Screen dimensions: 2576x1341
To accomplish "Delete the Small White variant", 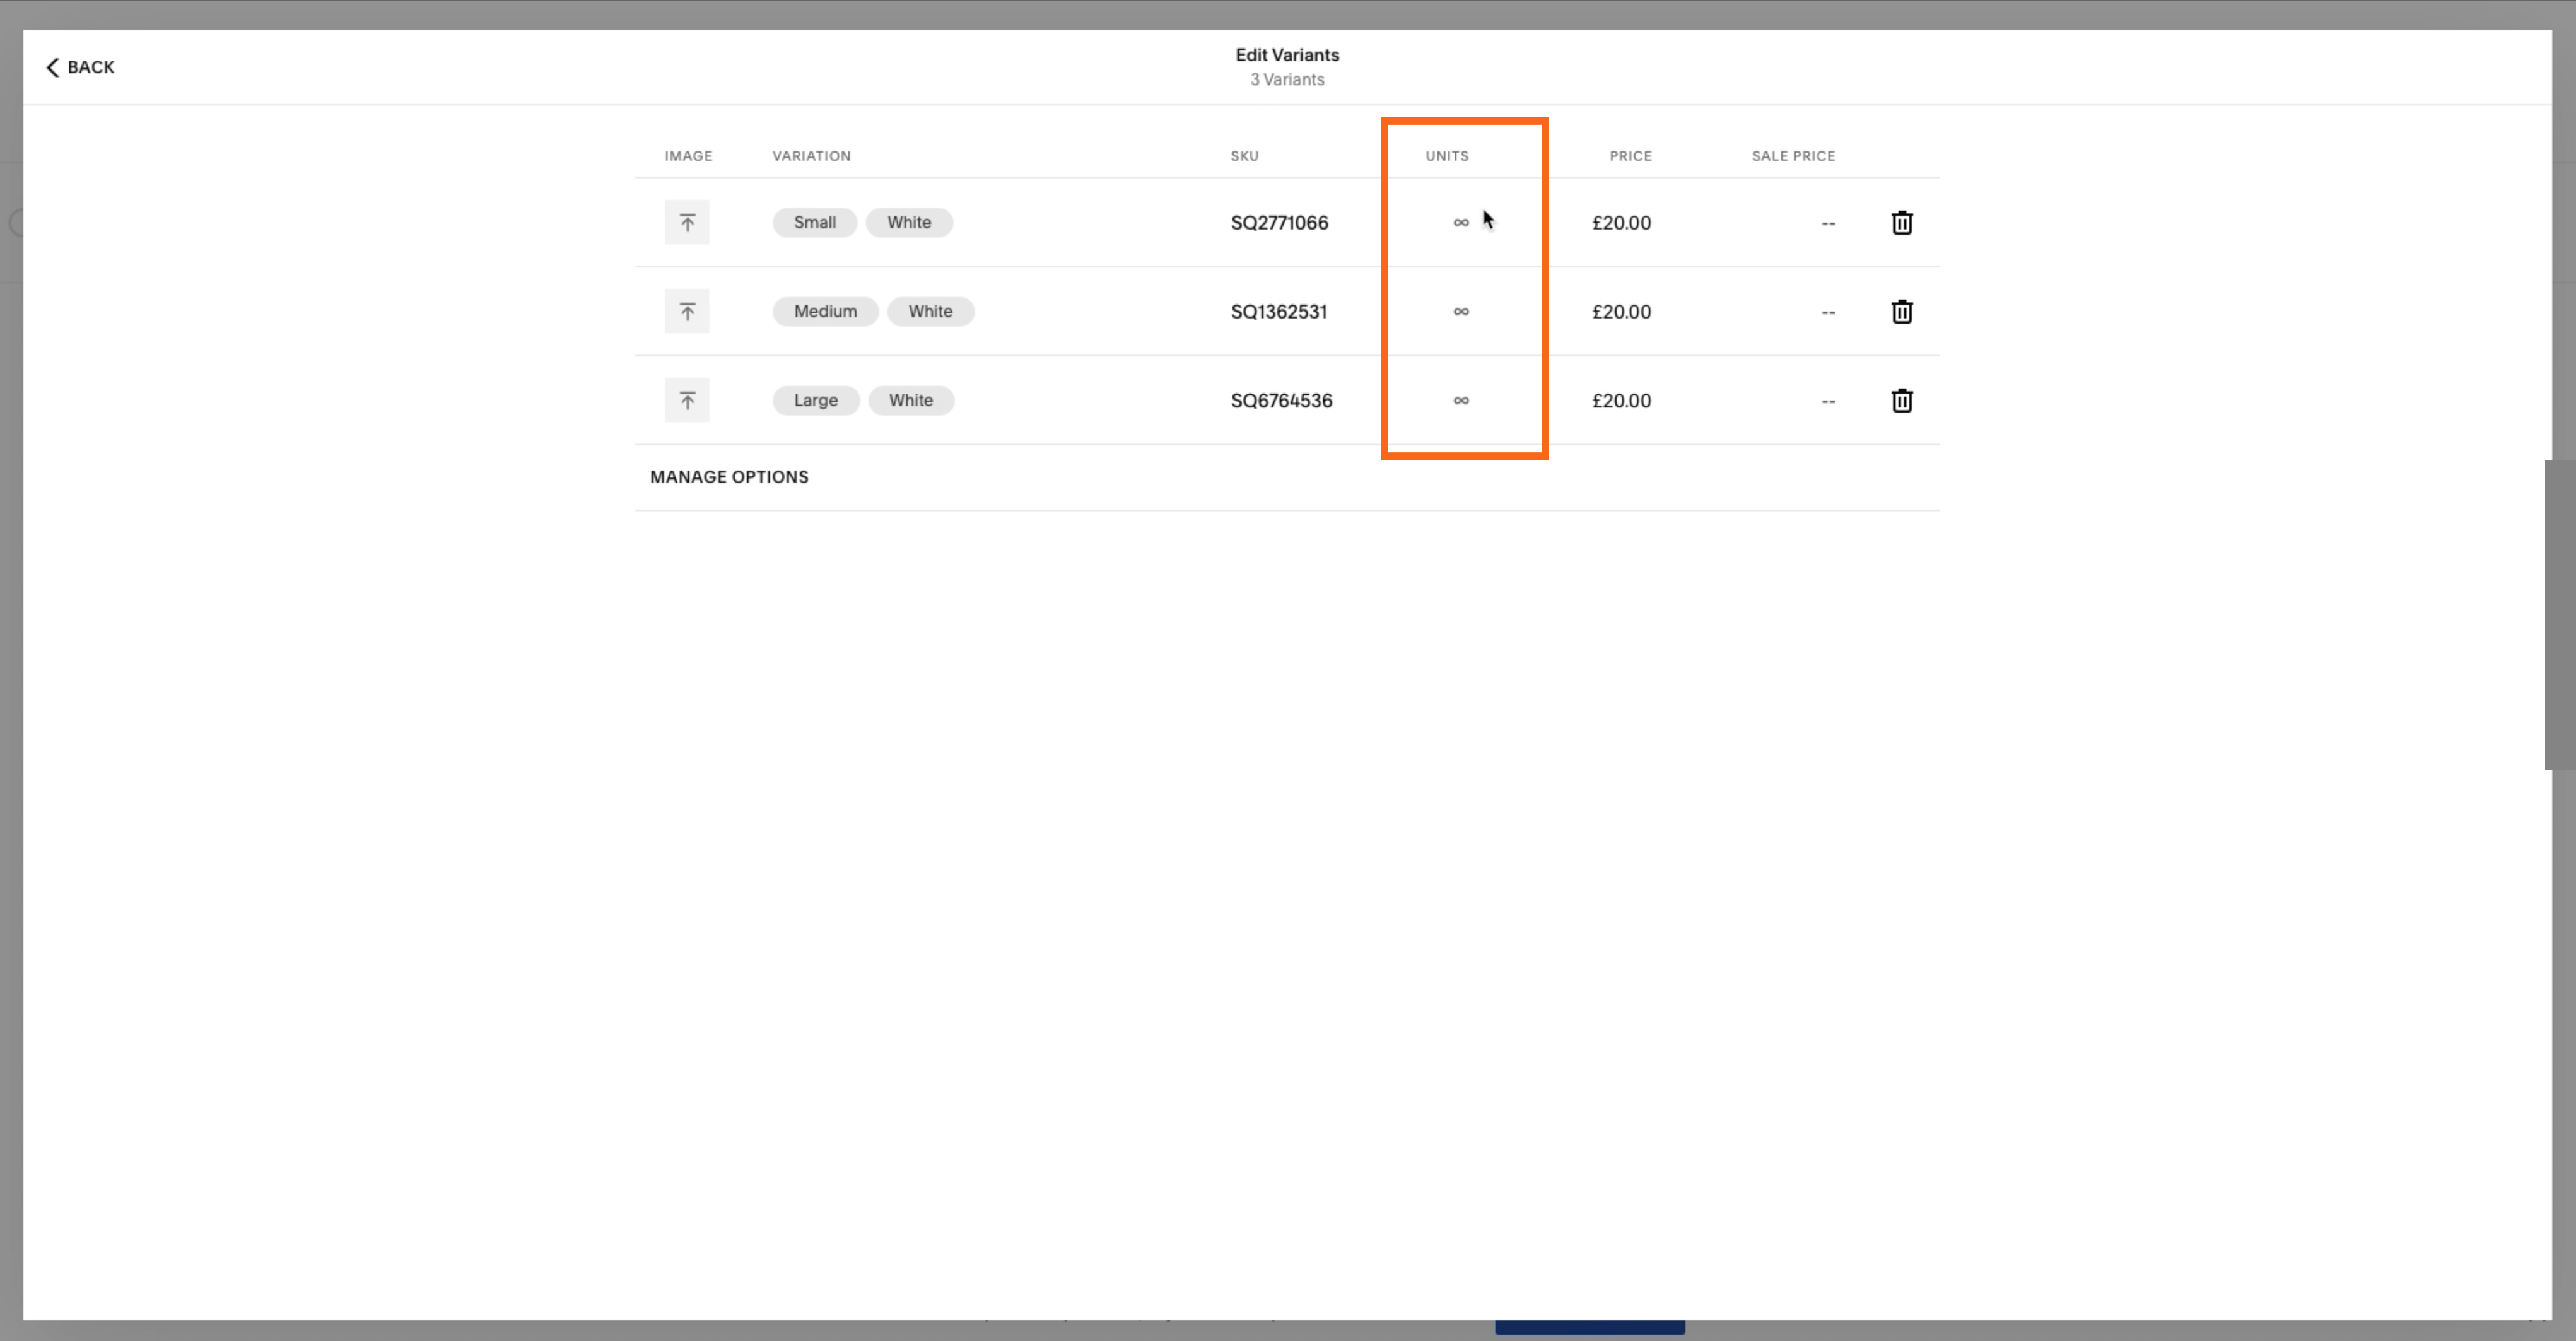I will tap(1901, 222).
